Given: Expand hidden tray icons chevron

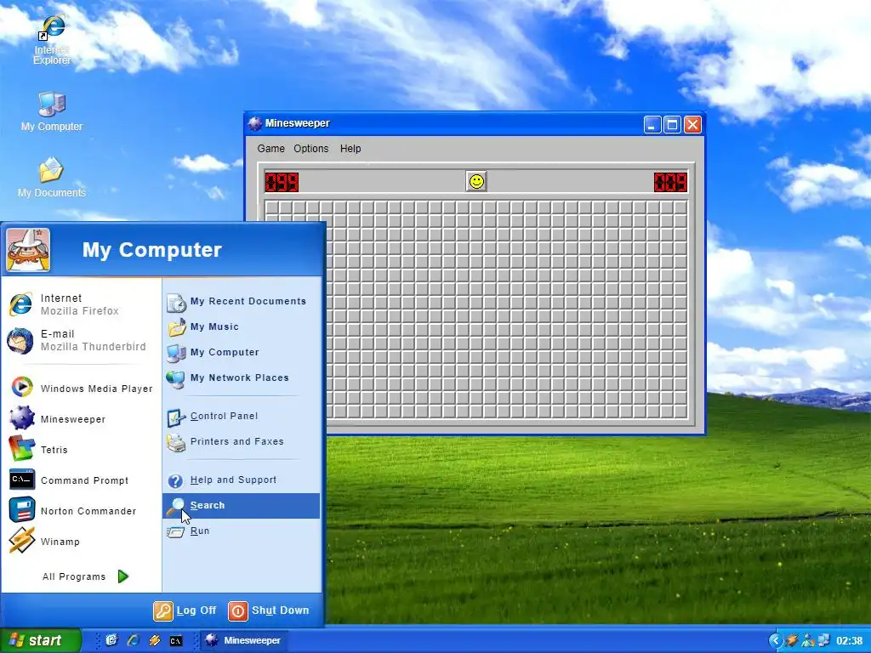Looking at the screenshot, I should pos(776,640).
